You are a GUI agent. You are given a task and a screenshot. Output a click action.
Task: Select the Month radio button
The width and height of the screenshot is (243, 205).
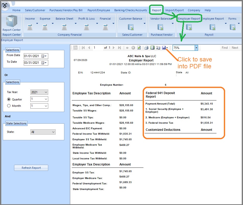9,106
